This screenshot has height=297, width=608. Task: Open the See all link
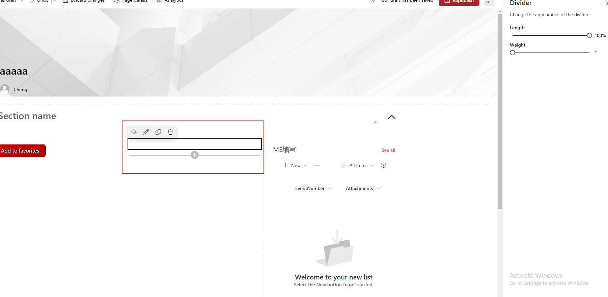(388, 150)
